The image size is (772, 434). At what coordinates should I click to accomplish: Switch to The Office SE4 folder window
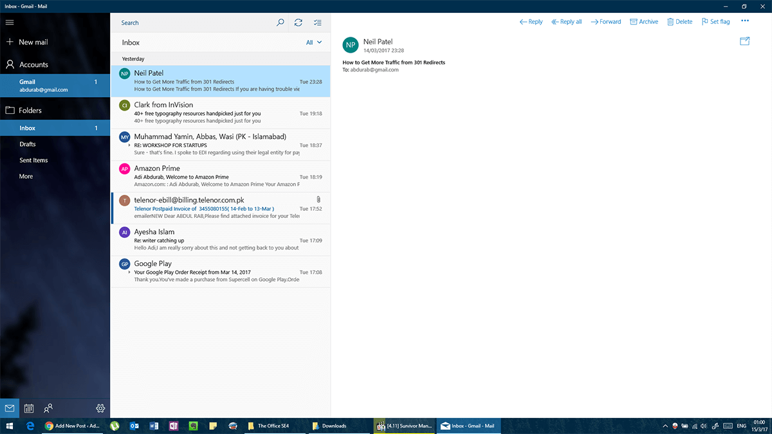(x=275, y=426)
